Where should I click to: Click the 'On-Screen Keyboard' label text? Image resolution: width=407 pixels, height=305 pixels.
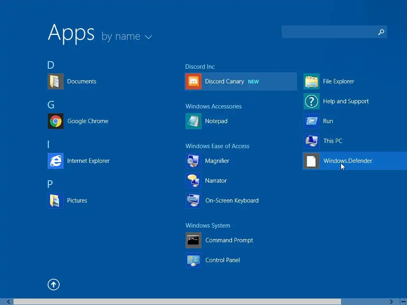pos(232,201)
